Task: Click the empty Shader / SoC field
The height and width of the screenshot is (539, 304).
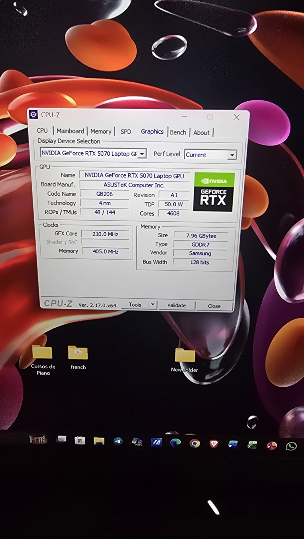Action: tap(105, 243)
